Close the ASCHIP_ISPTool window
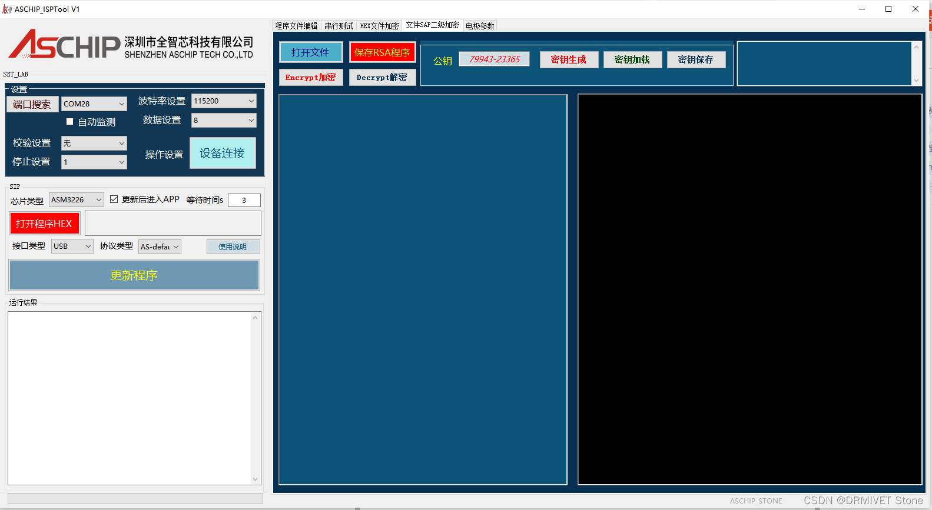932x510 pixels. (916, 9)
